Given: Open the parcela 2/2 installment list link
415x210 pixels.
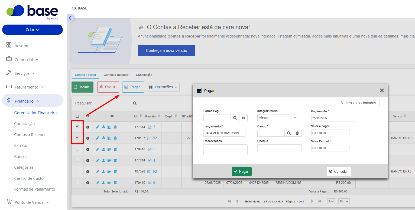Looking at the screenshot, I should click(x=152, y=138).
